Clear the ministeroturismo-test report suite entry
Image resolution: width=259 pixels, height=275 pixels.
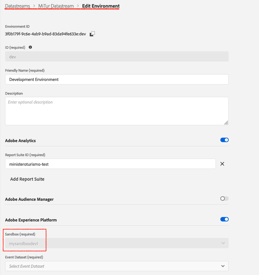(222, 164)
